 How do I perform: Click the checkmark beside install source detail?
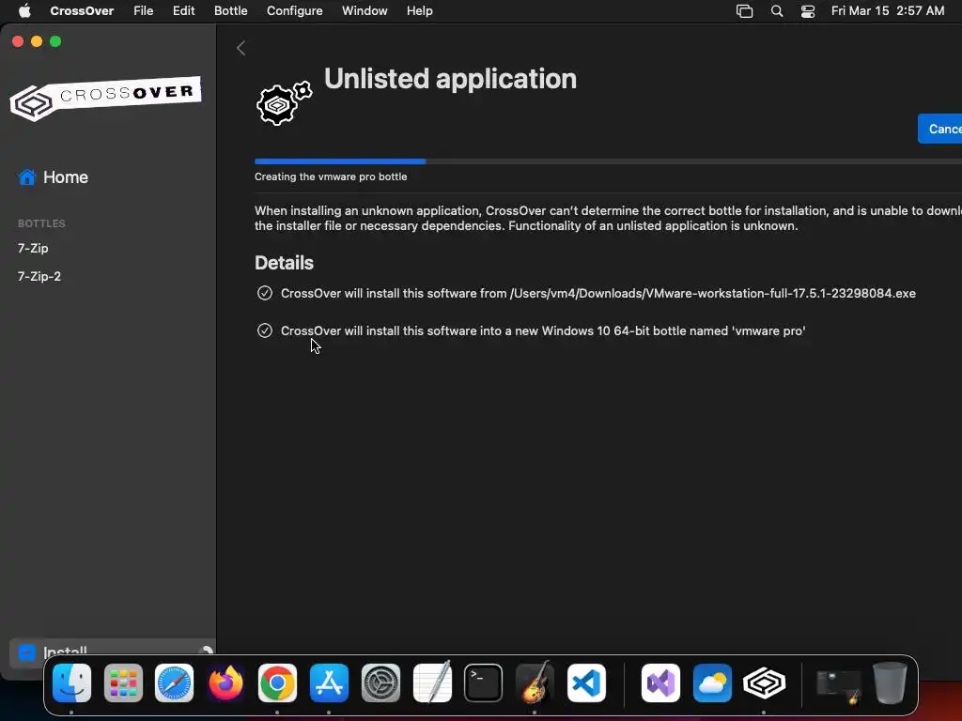(x=264, y=293)
